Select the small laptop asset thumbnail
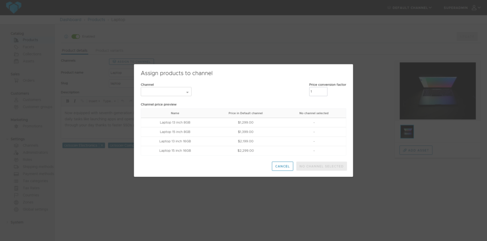The height and width of the screenshot is (241, 487). pyautogui.click(x=407, y=132)
